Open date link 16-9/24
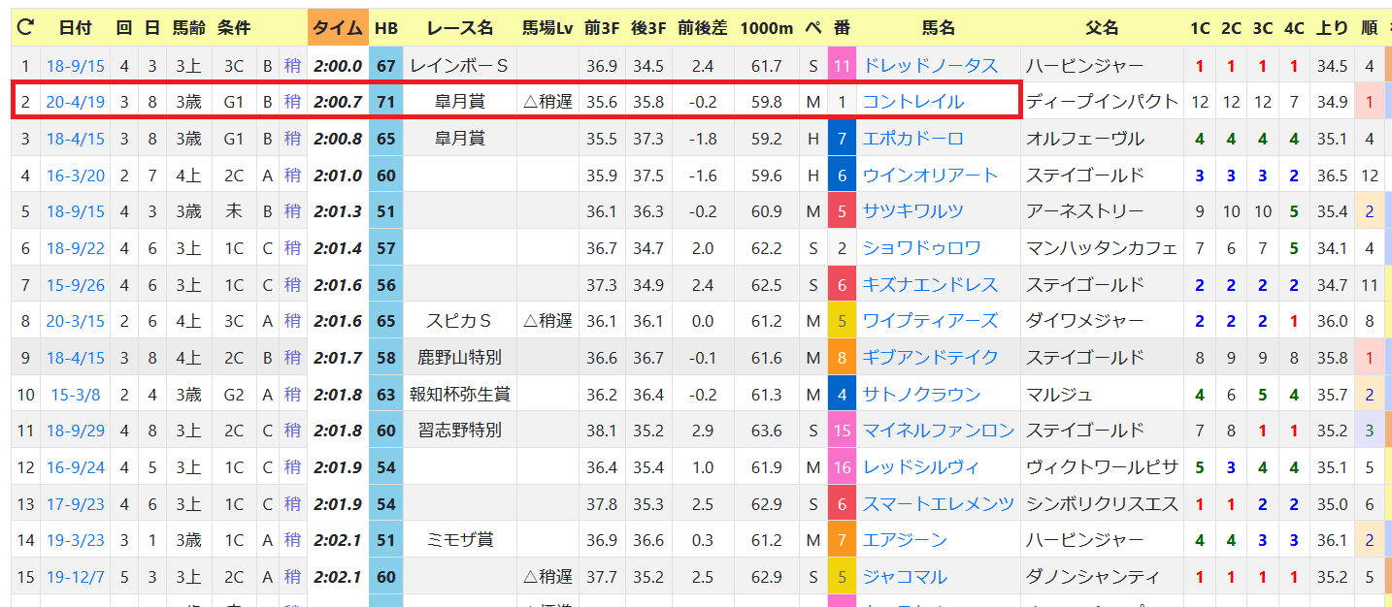This screenshot has width=1392, height=607. pos(75,467)
